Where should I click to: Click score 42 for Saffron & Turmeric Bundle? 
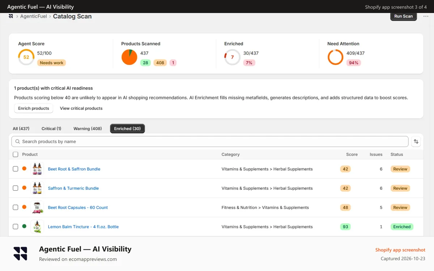pyautogui.click(x=345, y=188)
